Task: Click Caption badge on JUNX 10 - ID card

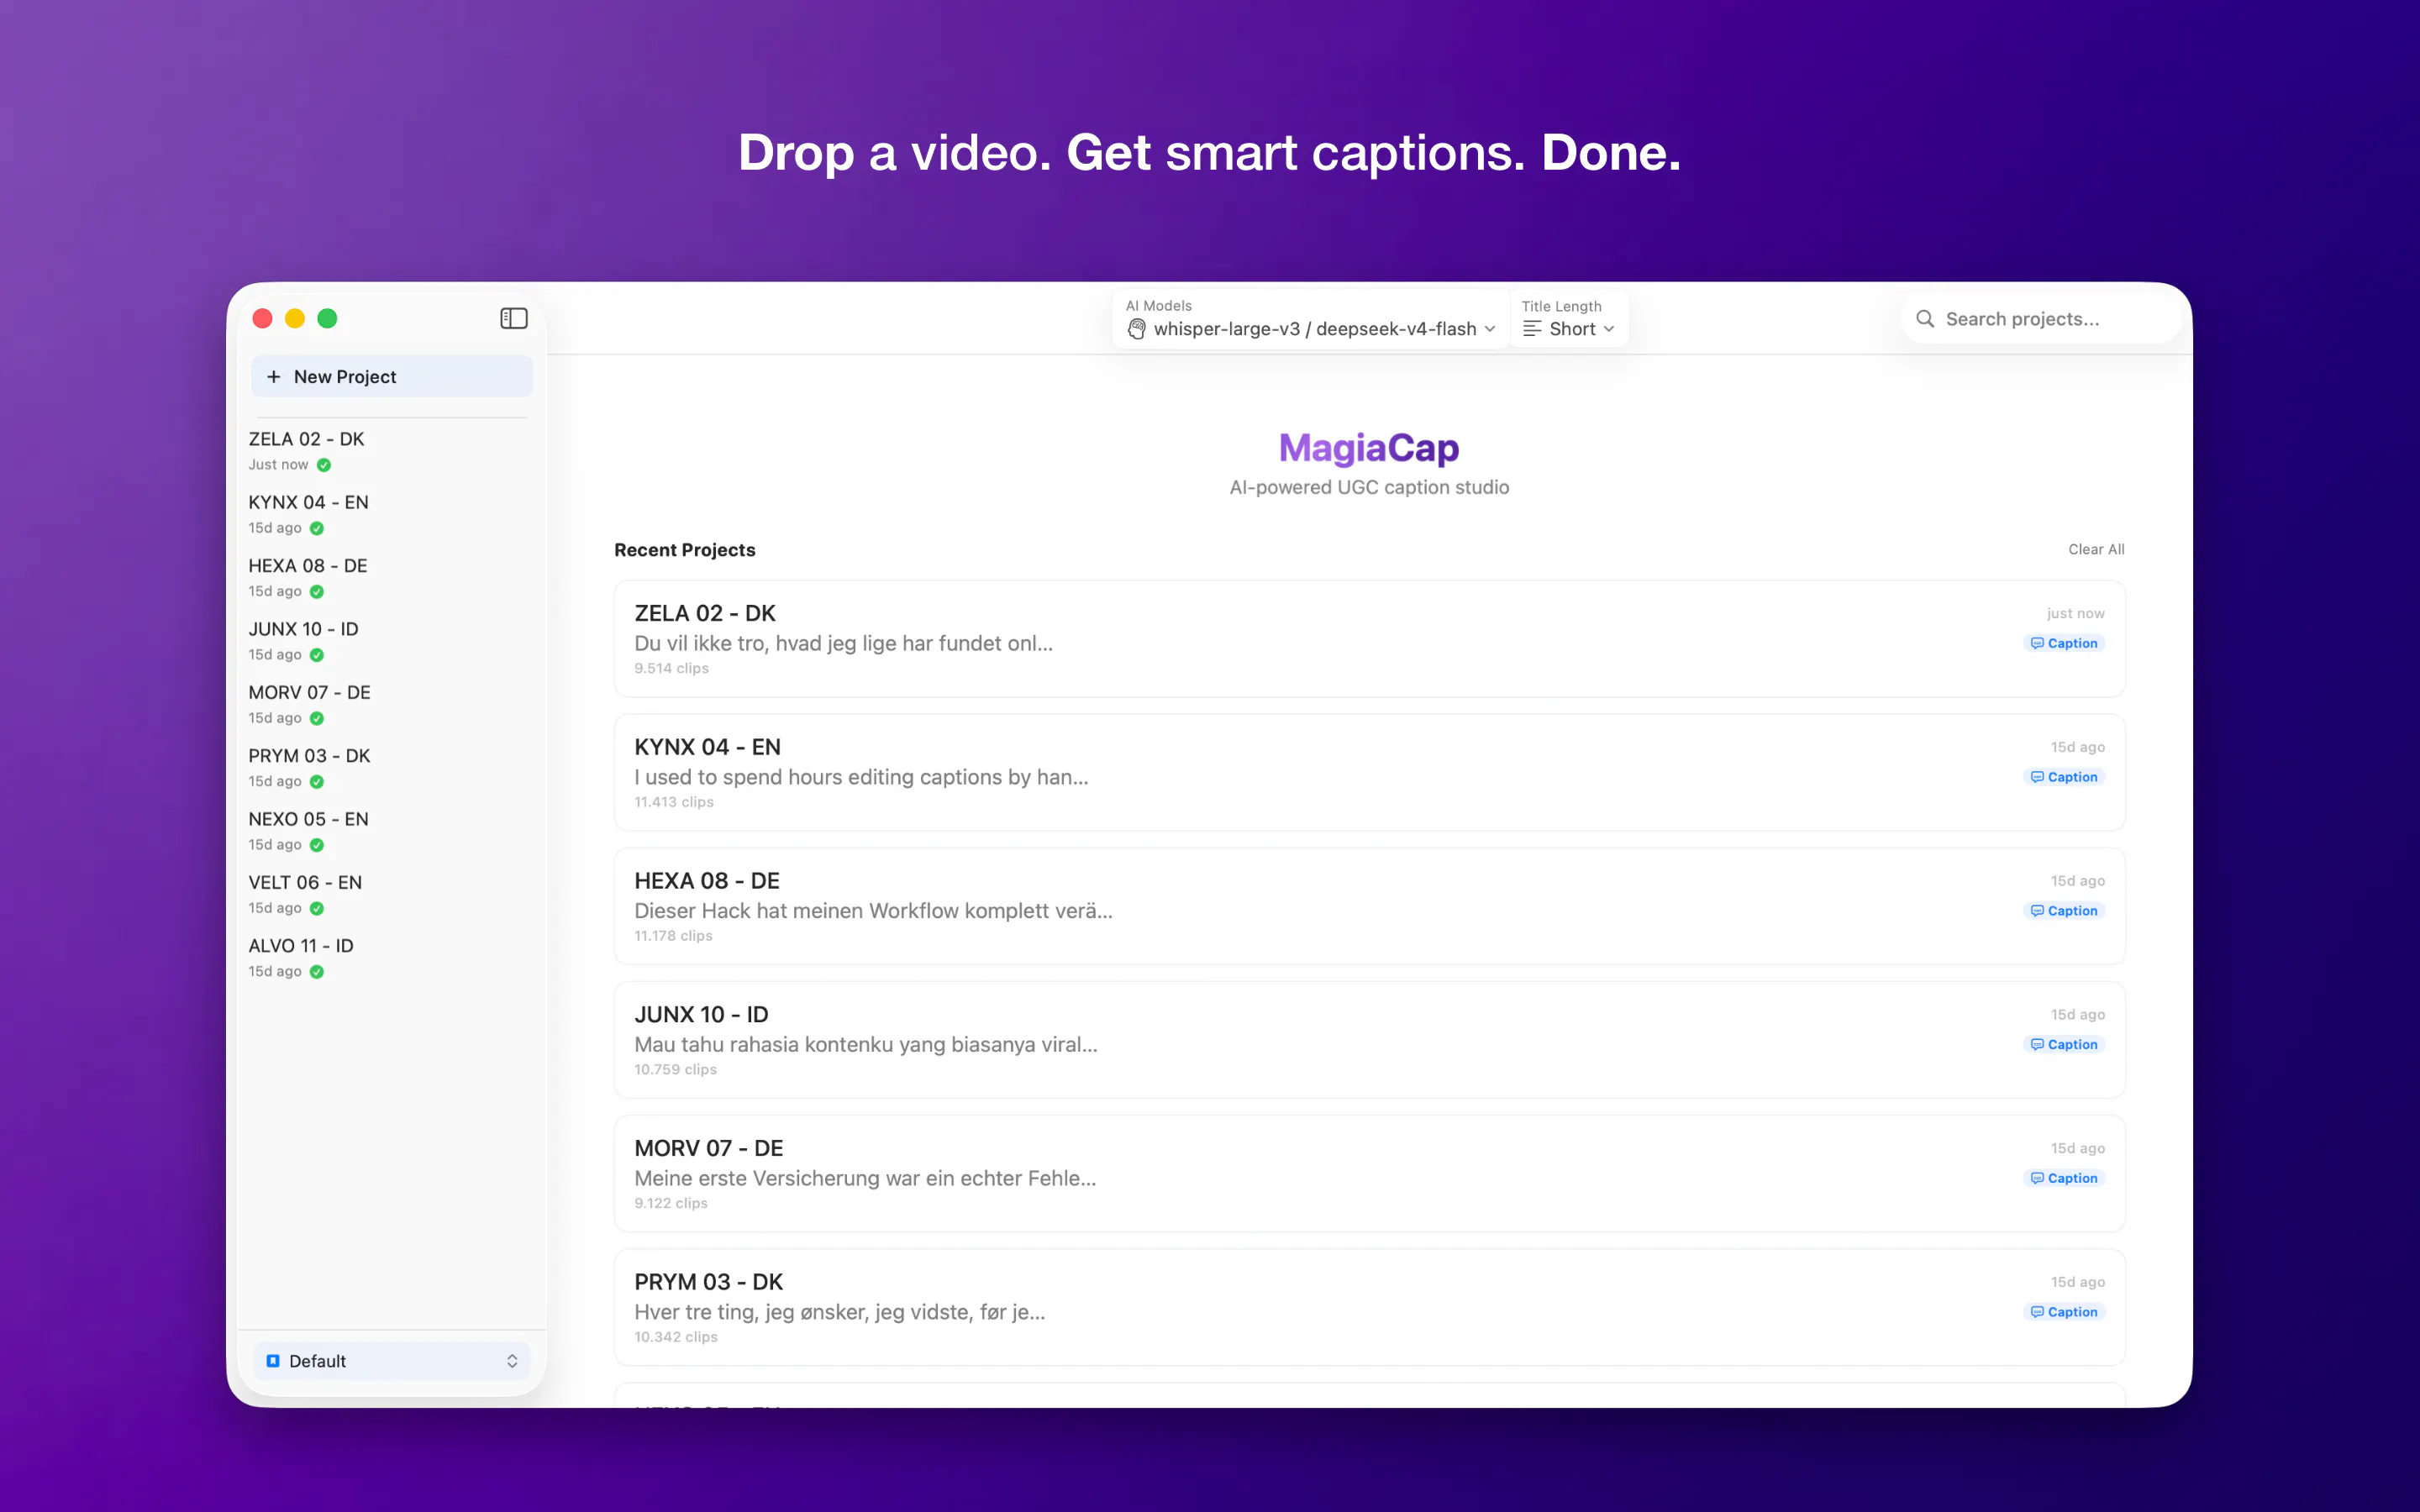Action: (2064, 1044)
